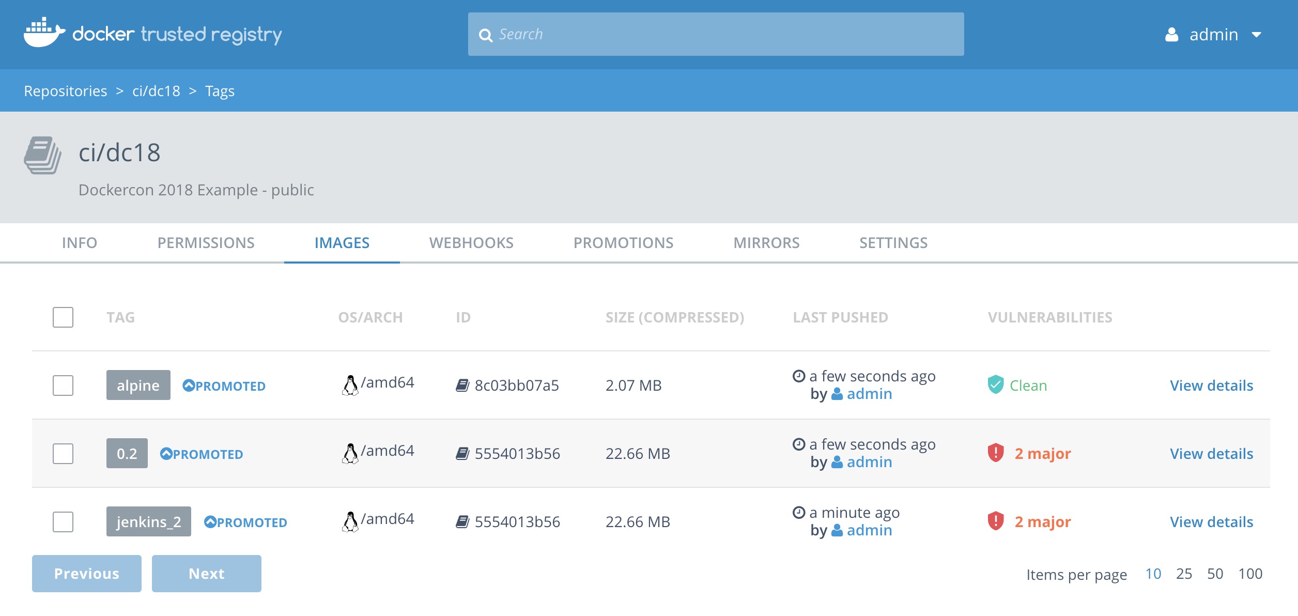The width and height of the screenshot is (1298, 616).
Task: Click red vulnerability shield for 0.2 tag
Action: click(995, 453)
